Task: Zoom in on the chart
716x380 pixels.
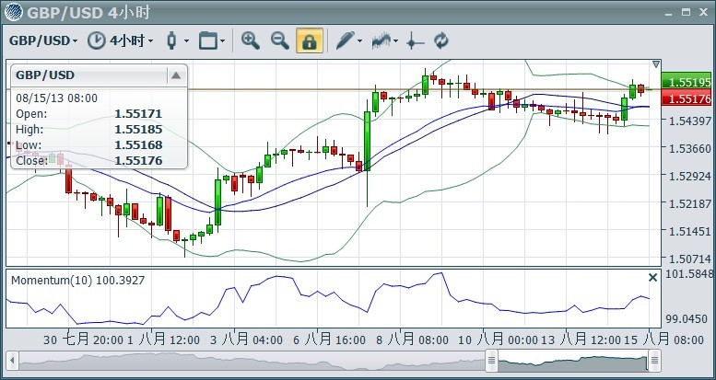Action: (251, 40)
